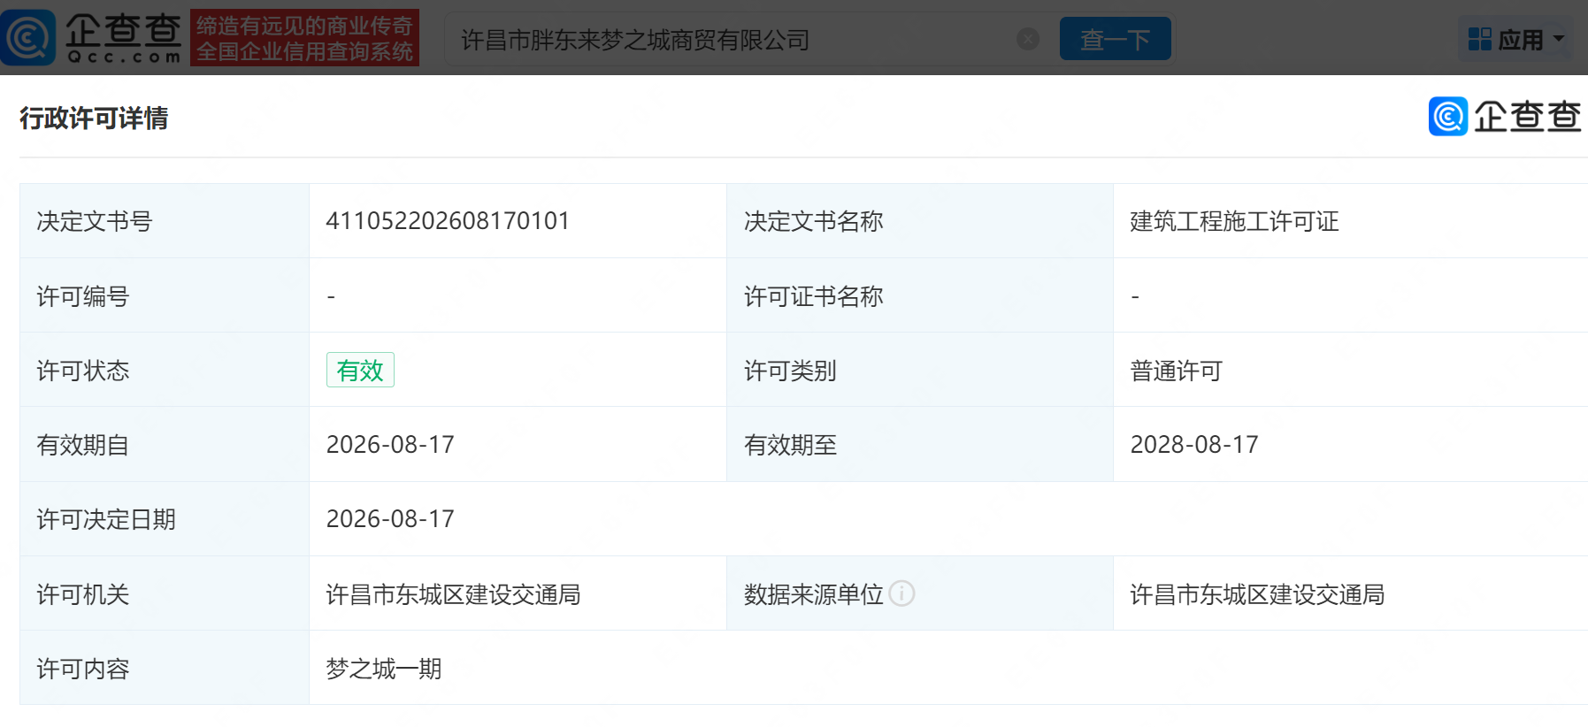Click the 数据来源单位 value 许昌市东城区建设交通局
1588x727 pixels.
coord(1257,594)
